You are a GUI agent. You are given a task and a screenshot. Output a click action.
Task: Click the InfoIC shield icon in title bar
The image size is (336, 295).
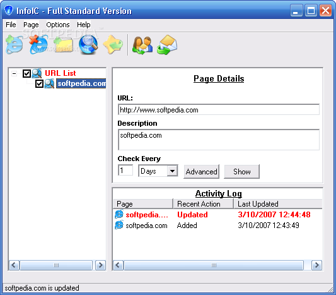pyautogui.click(x=9, y=10)
